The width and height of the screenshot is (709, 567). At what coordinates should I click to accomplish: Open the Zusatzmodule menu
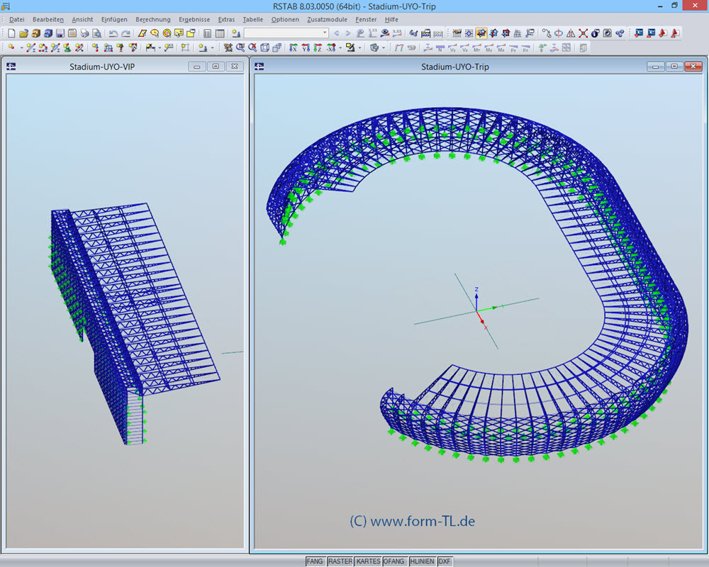(326, 19)
